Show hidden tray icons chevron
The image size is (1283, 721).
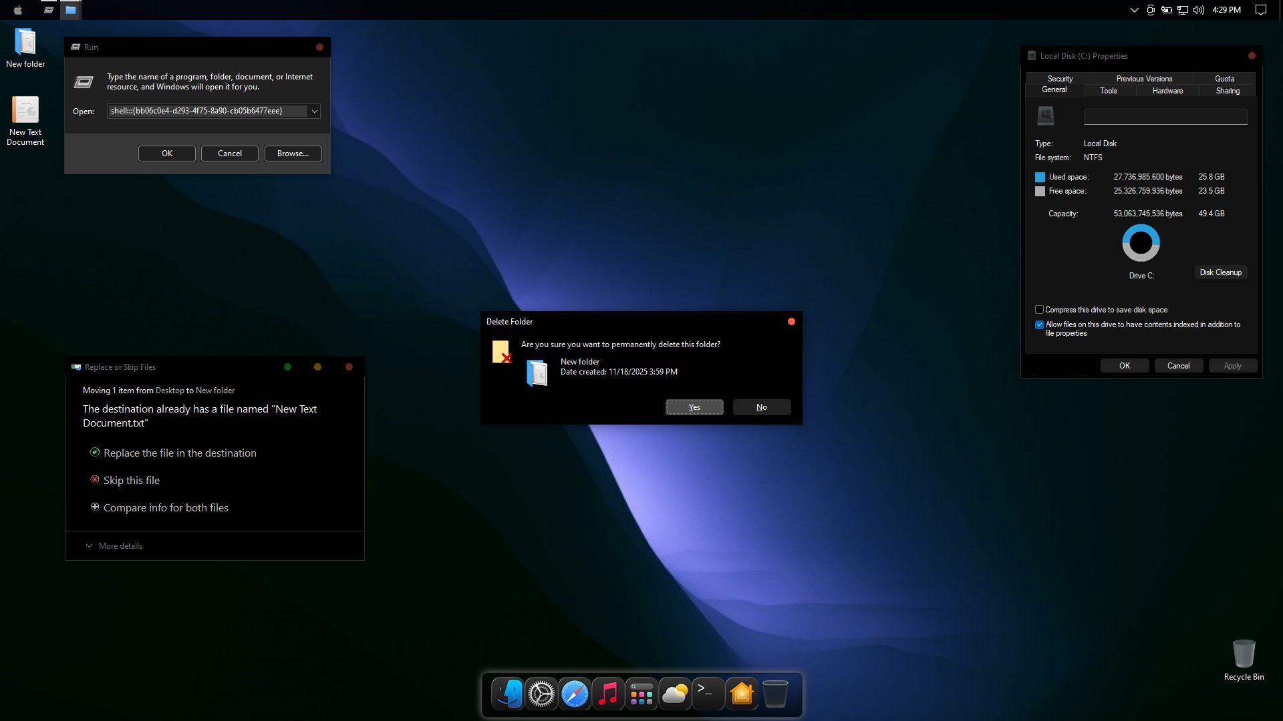coord(1134,10)
